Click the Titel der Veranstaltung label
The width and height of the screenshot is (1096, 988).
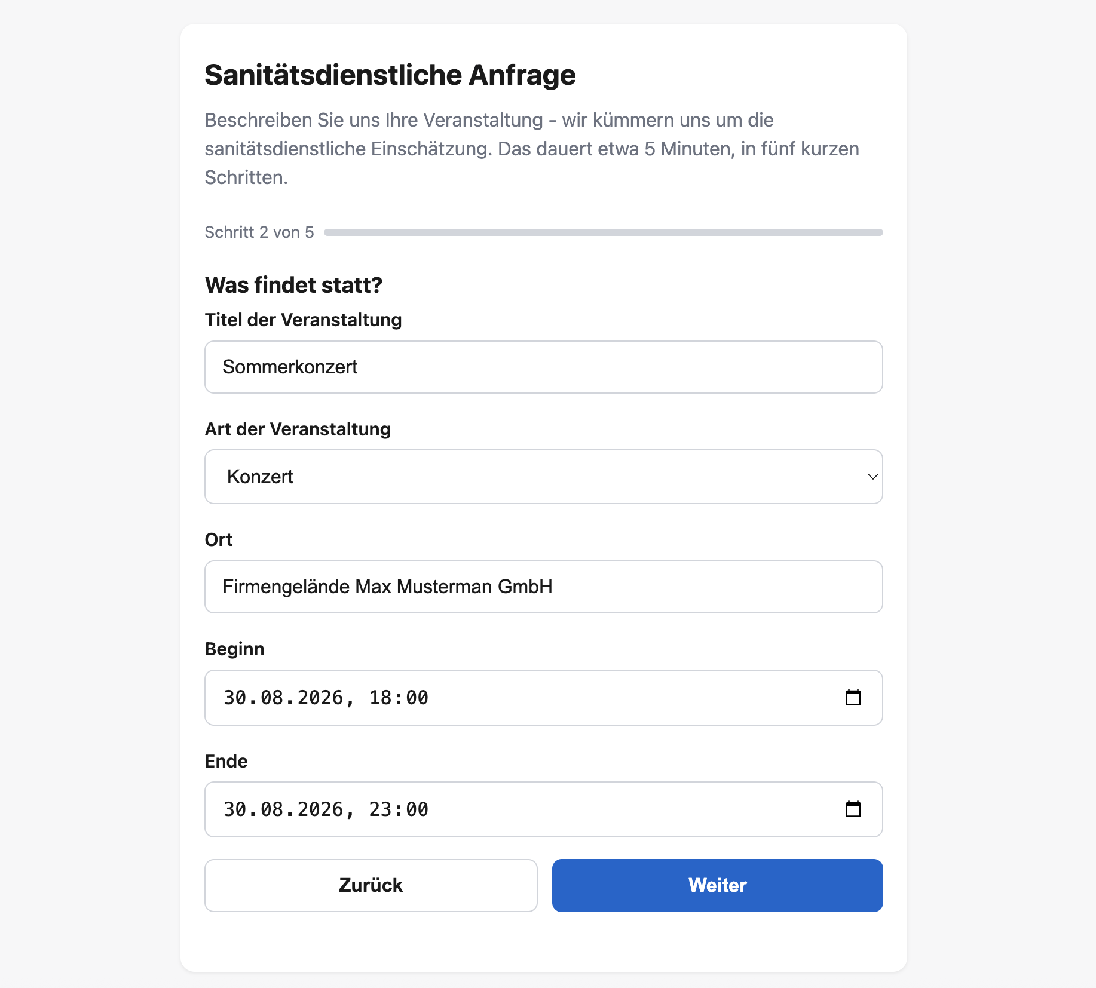303,320
